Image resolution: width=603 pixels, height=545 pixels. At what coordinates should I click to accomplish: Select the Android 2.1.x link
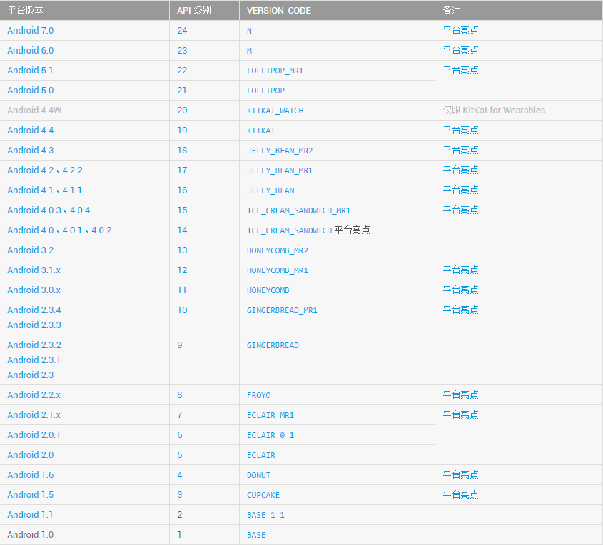pyautogui.click(x=34, y=415)
